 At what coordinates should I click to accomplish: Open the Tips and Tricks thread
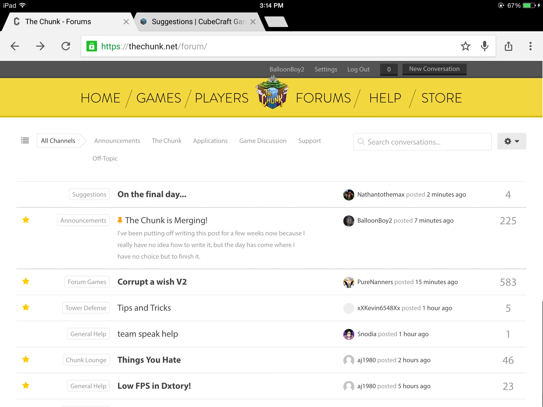[144, 308]
